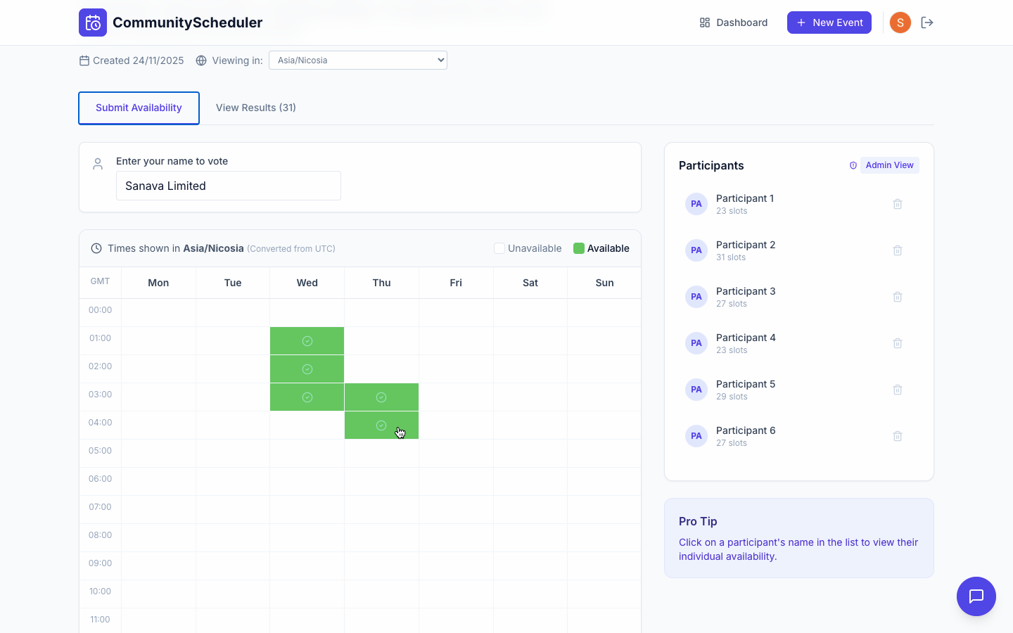The width and height of the screenshot is (1013, 633).
Task: Select the Submit Availability tab
Action: [x=139, y=108]
